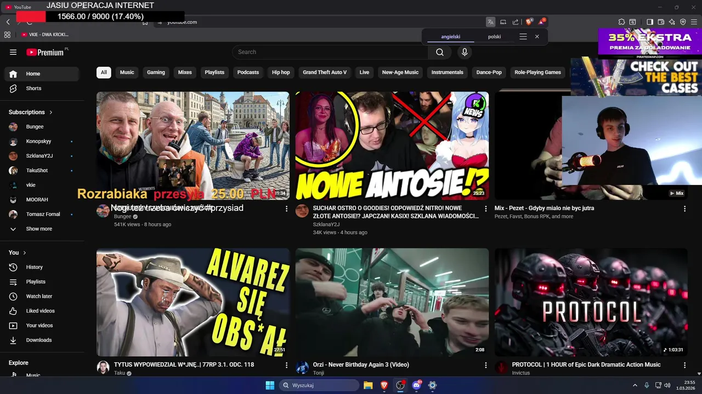Click the Brave Rewards triangle icon
702x394 pixels.
coord(542,22)
